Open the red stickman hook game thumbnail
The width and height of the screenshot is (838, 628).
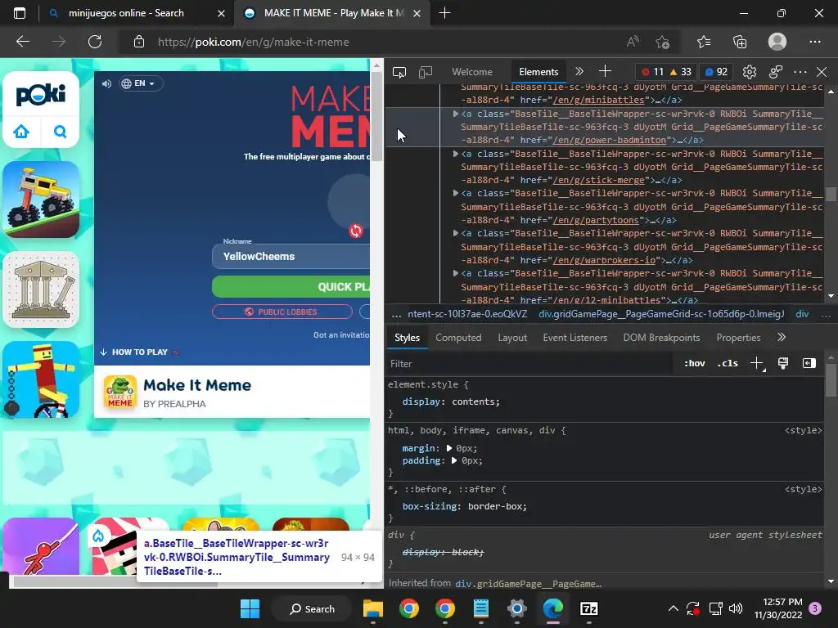(x=41, y=547)
